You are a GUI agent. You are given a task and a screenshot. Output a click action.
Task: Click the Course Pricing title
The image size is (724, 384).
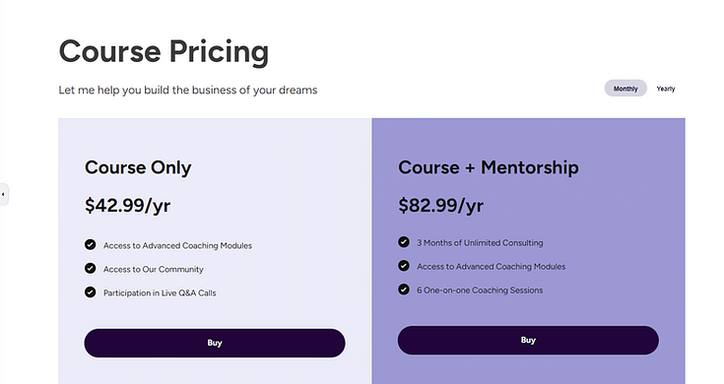click(164, 51)
